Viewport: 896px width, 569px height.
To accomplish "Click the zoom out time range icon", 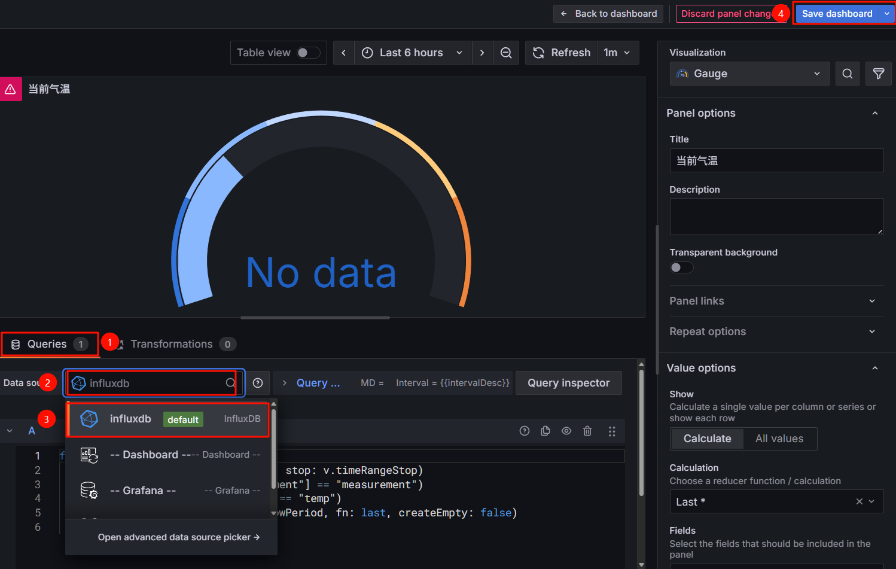I will (x=506, y=53).
